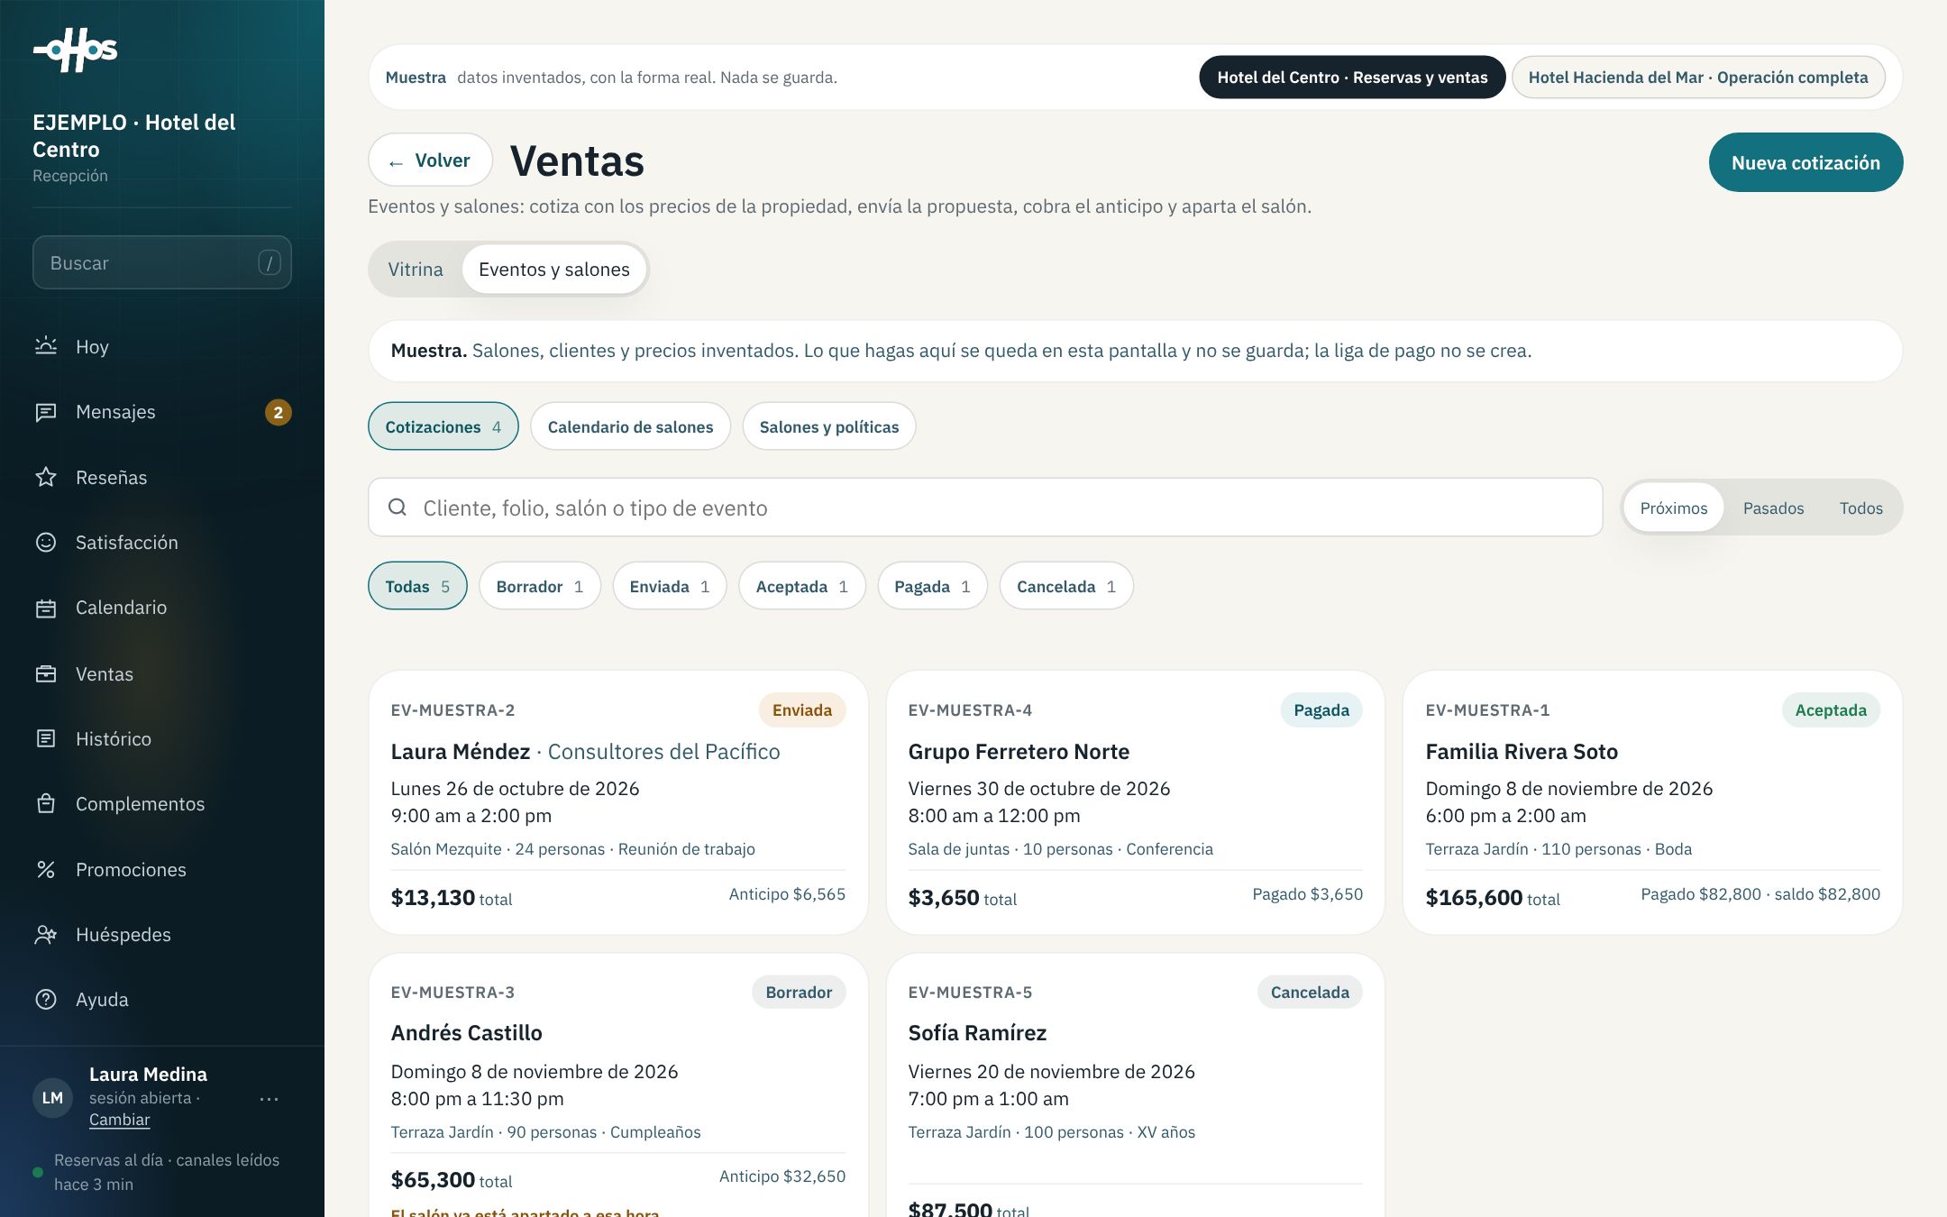The height and width of the screenshot is (1217, 1947).
Task: Click the Mensajes unread badge showing 2
Action: coord(278,412)
